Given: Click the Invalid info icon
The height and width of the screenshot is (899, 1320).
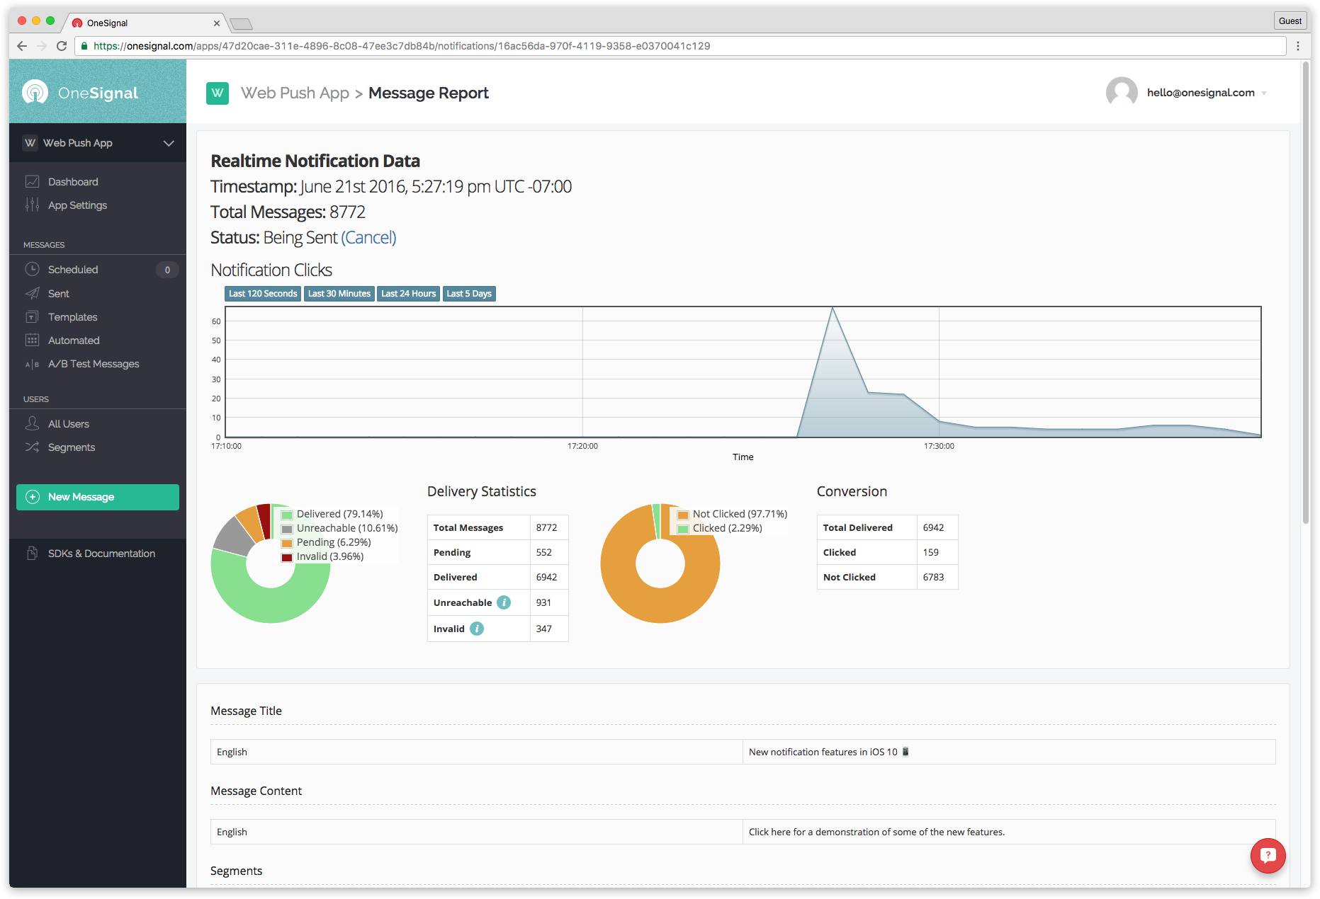Looking at the screenshot, I should 477,629.
